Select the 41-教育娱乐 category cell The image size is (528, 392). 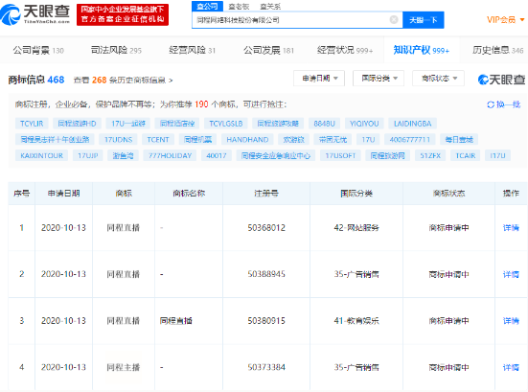pyautogui.click(x=356, y=321)
